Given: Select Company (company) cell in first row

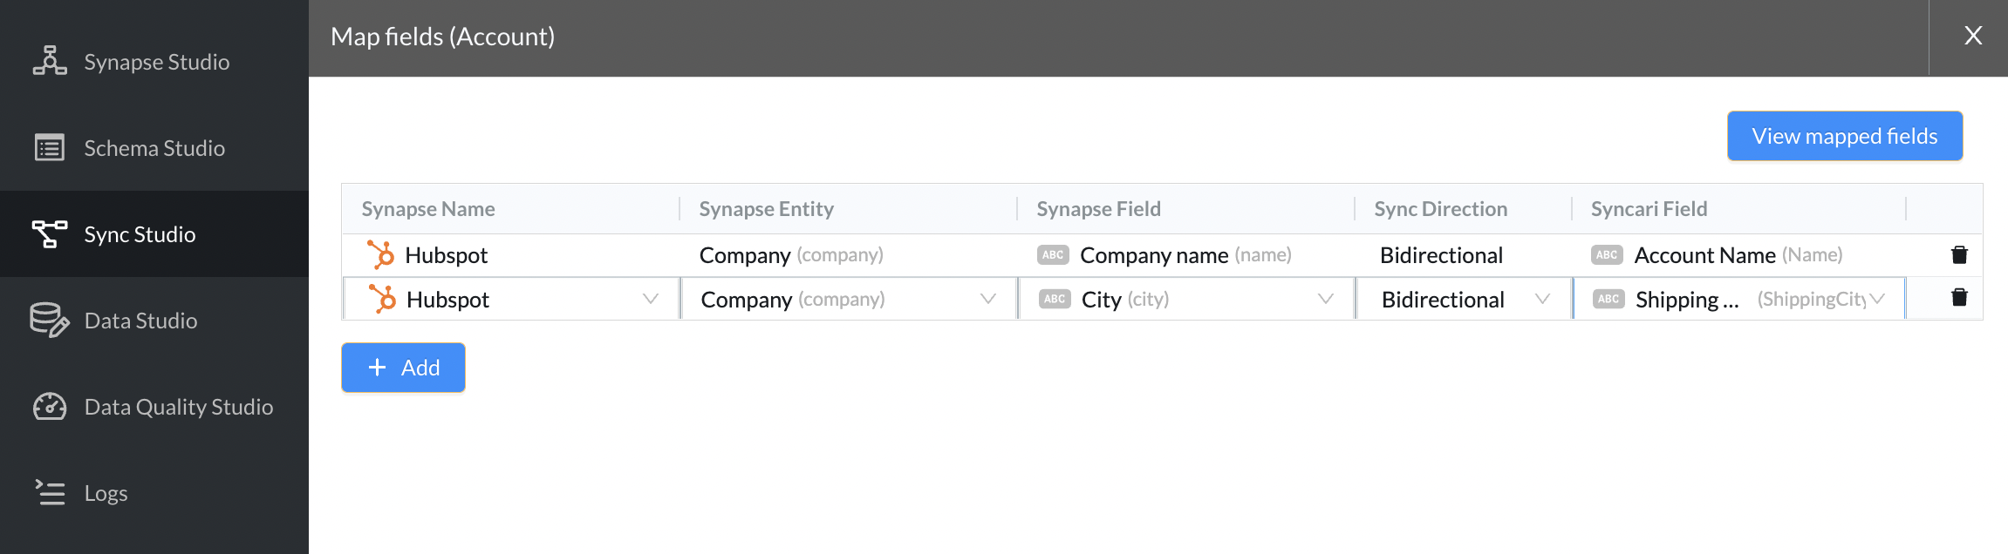Looking at the screenshot, I should [848, 254].
